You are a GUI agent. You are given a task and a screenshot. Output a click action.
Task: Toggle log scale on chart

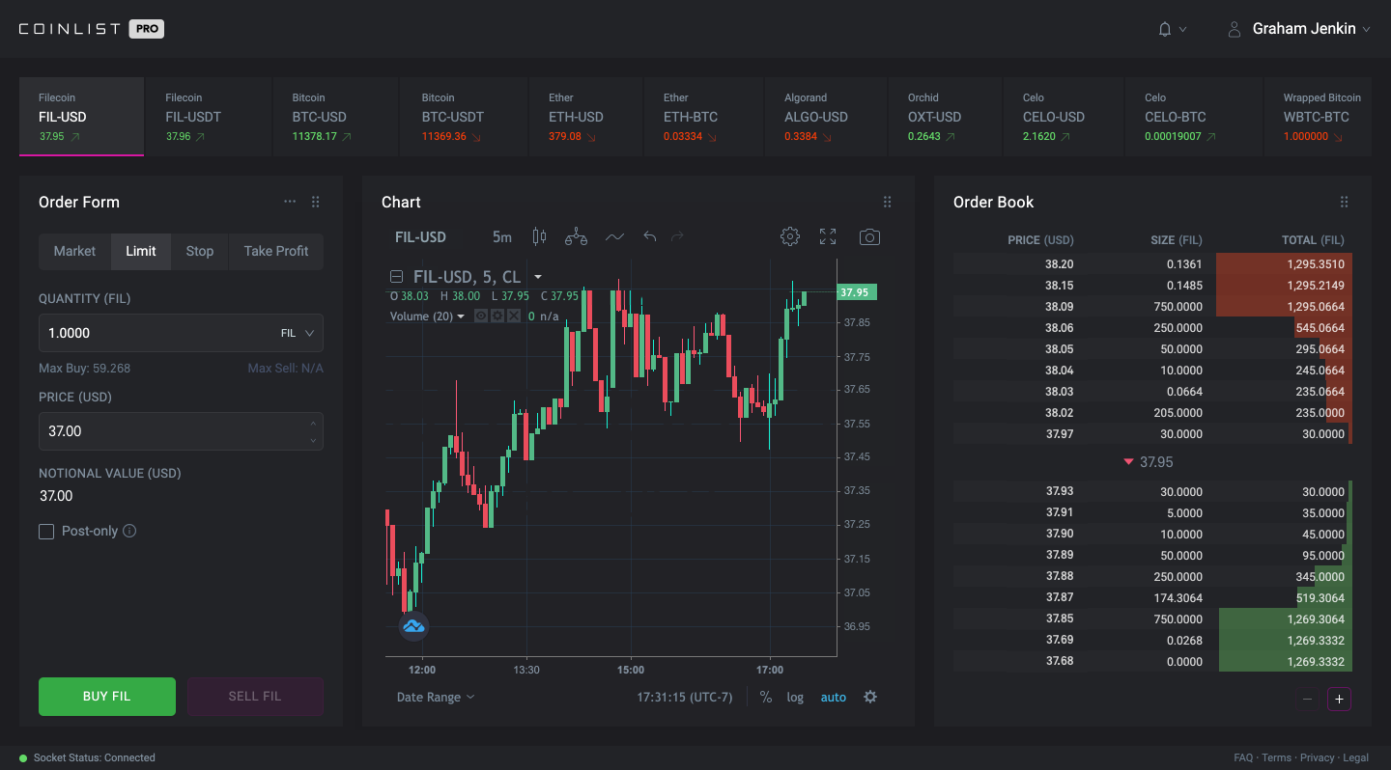point(795,697)
